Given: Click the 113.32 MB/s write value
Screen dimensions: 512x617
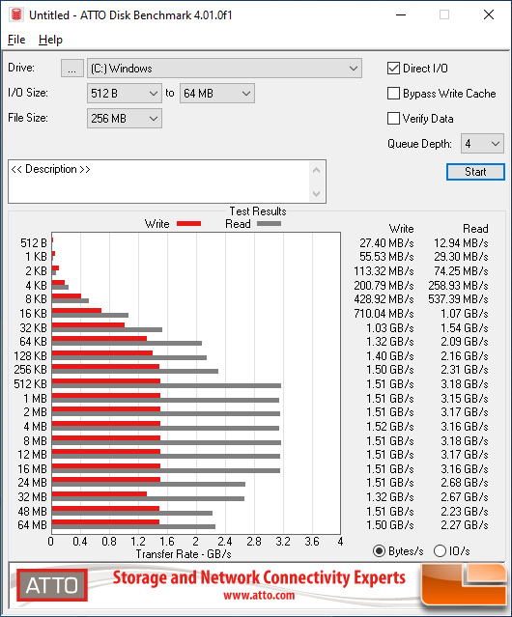Looking at the screenshot, I should pyautogui.click(x=384, y=271).
